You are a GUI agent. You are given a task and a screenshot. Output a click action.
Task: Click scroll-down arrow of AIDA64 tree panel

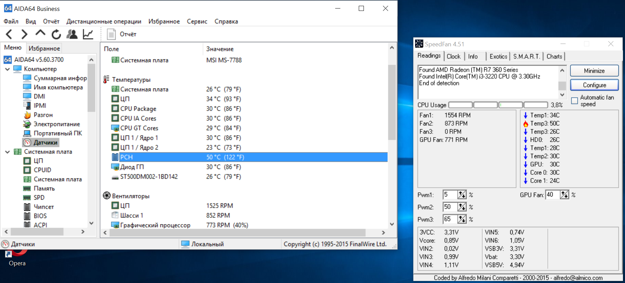point(91,223)
